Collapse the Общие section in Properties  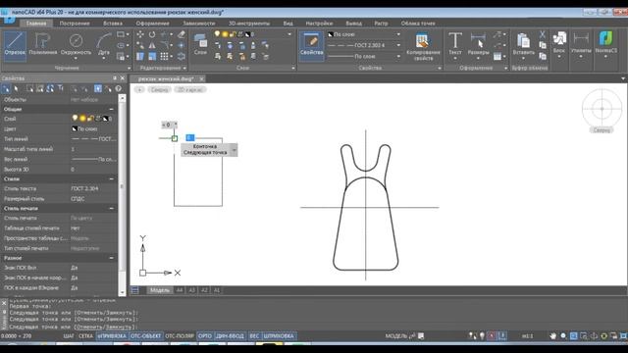tap(111, 109)
